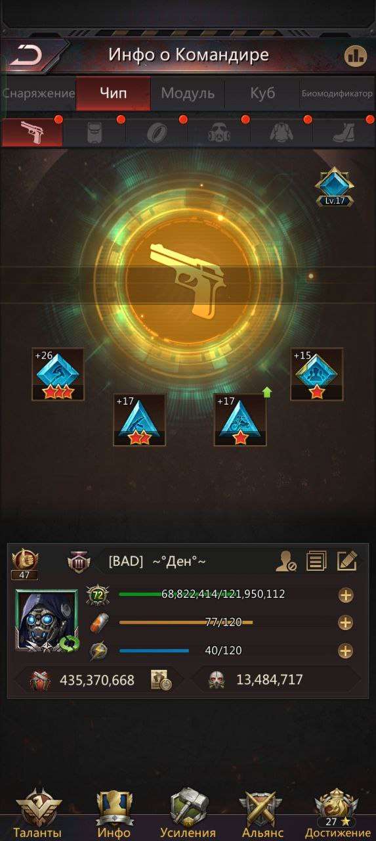The image size is (376, 841).
Task: Switch to the Модуль tab
Action: click(x=188, y=93)
